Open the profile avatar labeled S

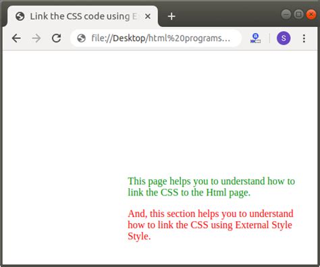pyautogui.click(x=284, y=38)
